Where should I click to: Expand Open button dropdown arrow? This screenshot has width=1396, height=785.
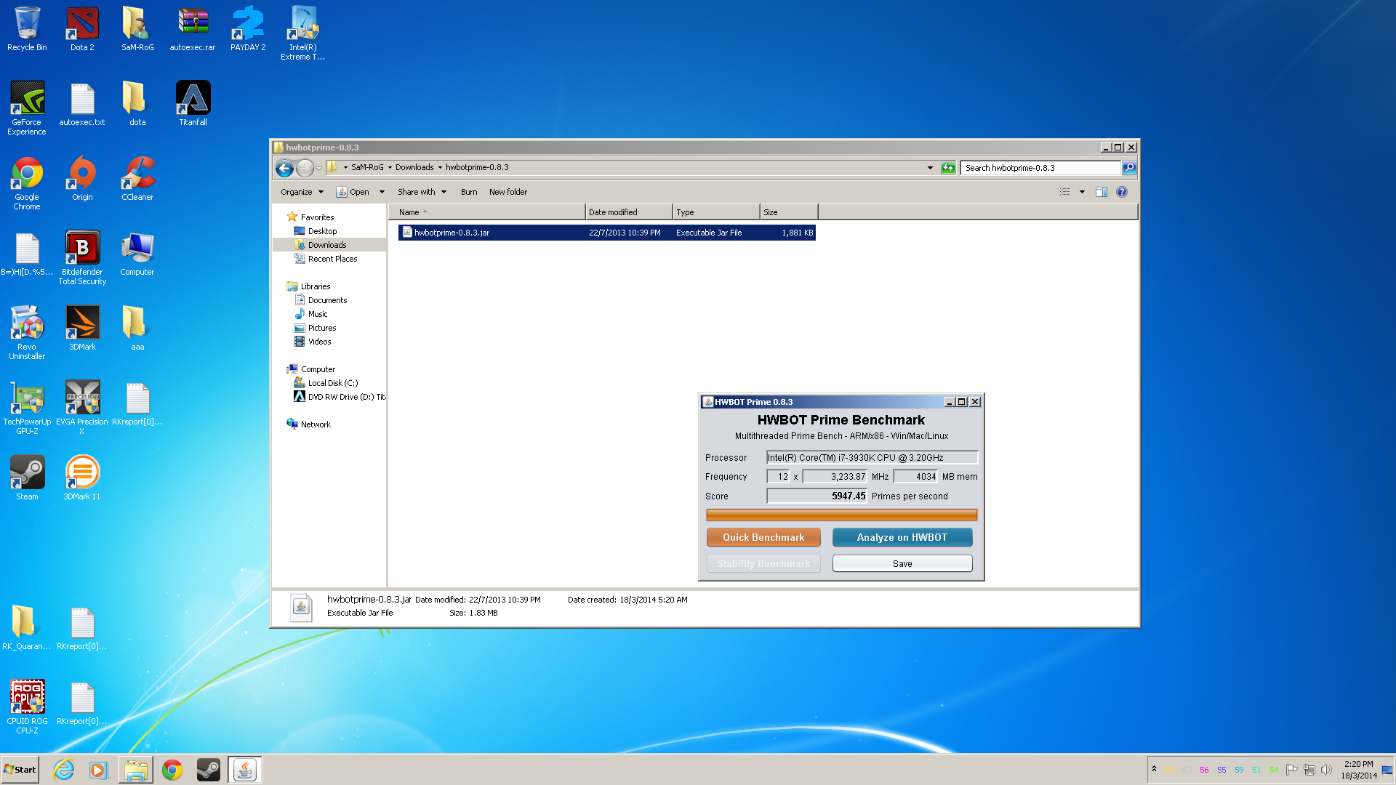click(x=382, y=192)
